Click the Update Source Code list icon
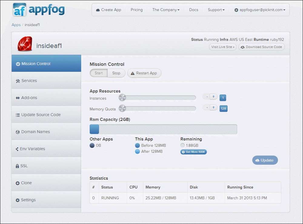 point(18,115)
